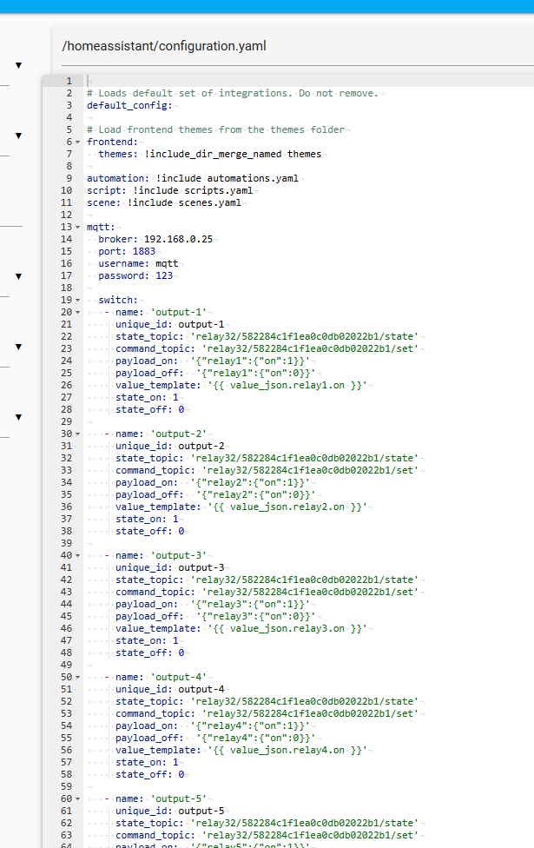Click the /homeassistant/configuration.yaml file path
The image size is (534, 848).
[164, 46]
